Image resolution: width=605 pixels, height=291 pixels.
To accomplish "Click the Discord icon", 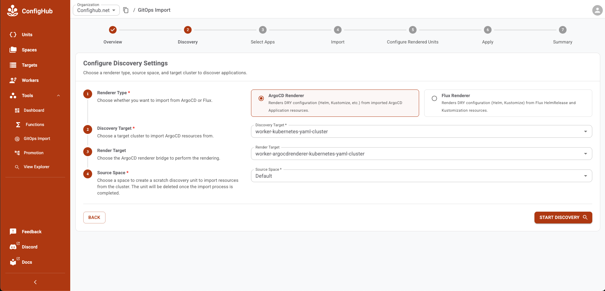I will pyautogui.click(x=13, y=247).
